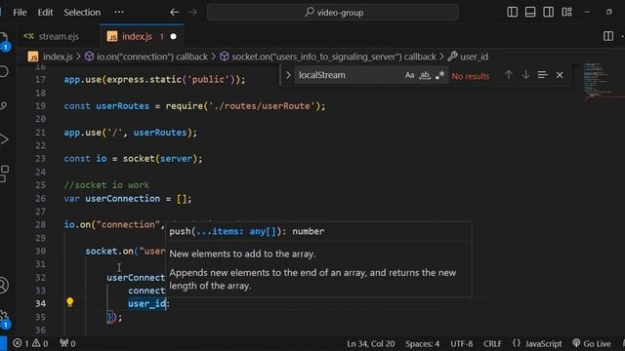Open the Selection menu

pyautogui.click(x=82, y=13)
